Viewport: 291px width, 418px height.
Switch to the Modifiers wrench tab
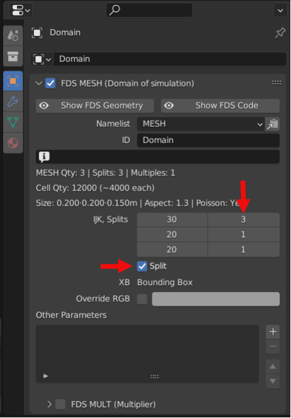(x=13, y=102)
